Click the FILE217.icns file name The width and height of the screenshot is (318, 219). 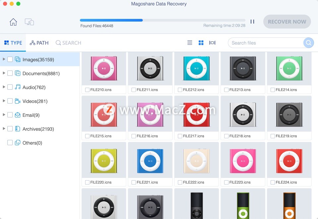193,136
